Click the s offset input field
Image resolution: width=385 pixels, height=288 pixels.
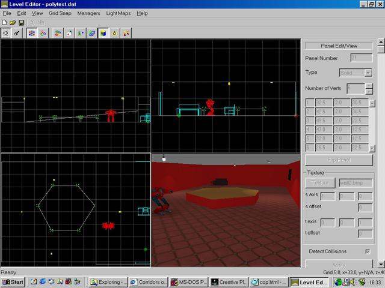coord(365,208)
